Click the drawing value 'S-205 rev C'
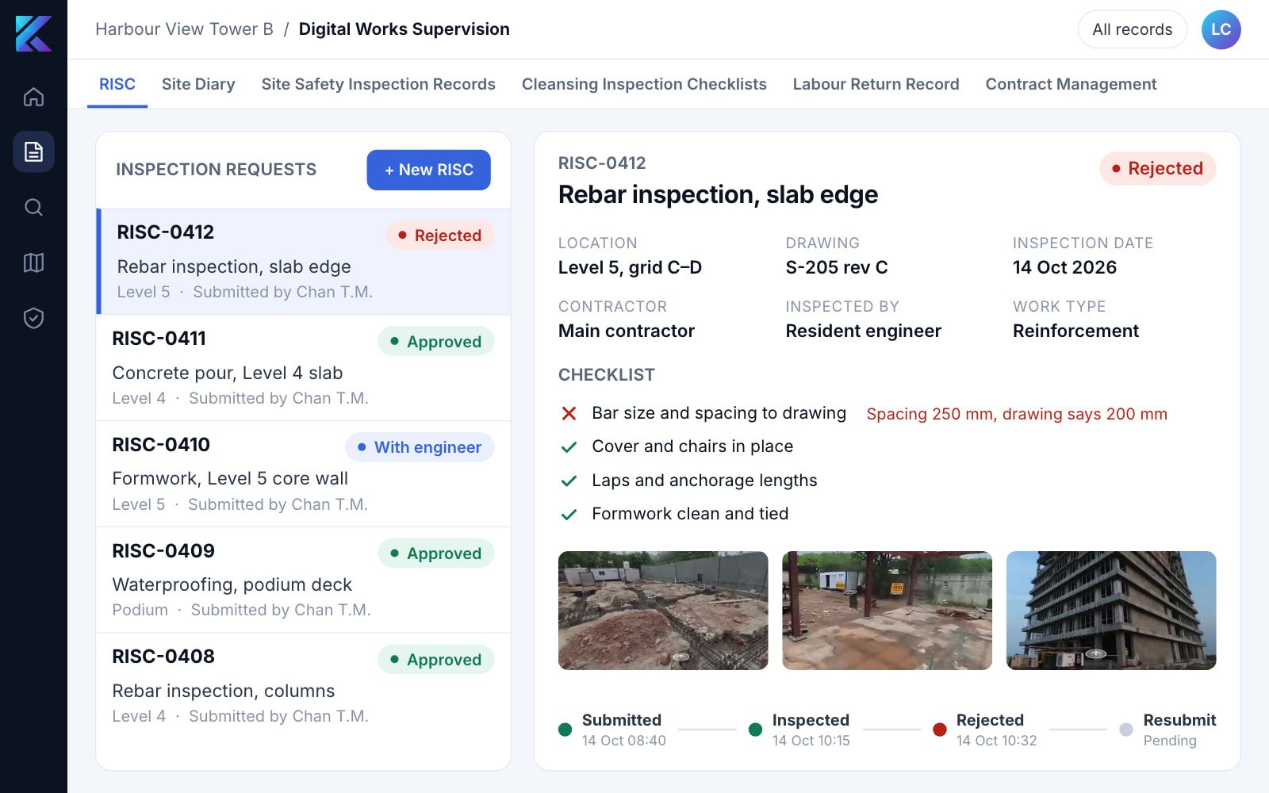This screenshot has width=1269, height=793. 837,267
